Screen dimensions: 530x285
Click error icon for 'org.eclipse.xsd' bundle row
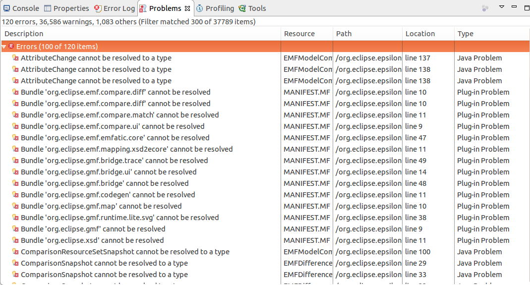(15, 240)
